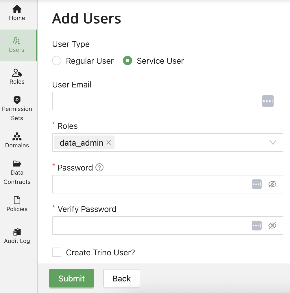Click the Password help question mark icon

(99, 168)
